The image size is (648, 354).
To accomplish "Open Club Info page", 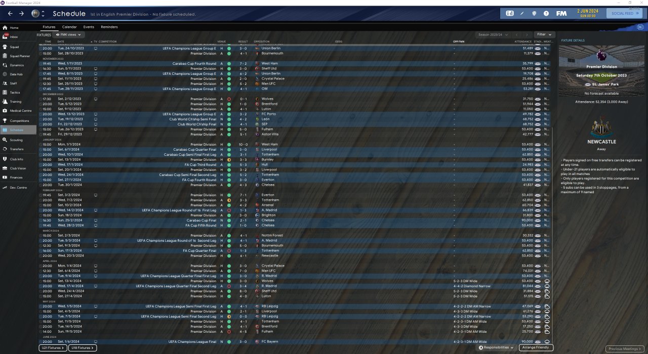I will pyautogui.click(x=16, y=159).
